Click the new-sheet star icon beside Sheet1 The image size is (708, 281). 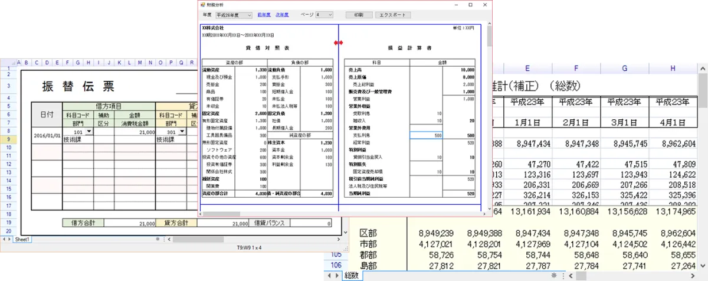point(158,240)
